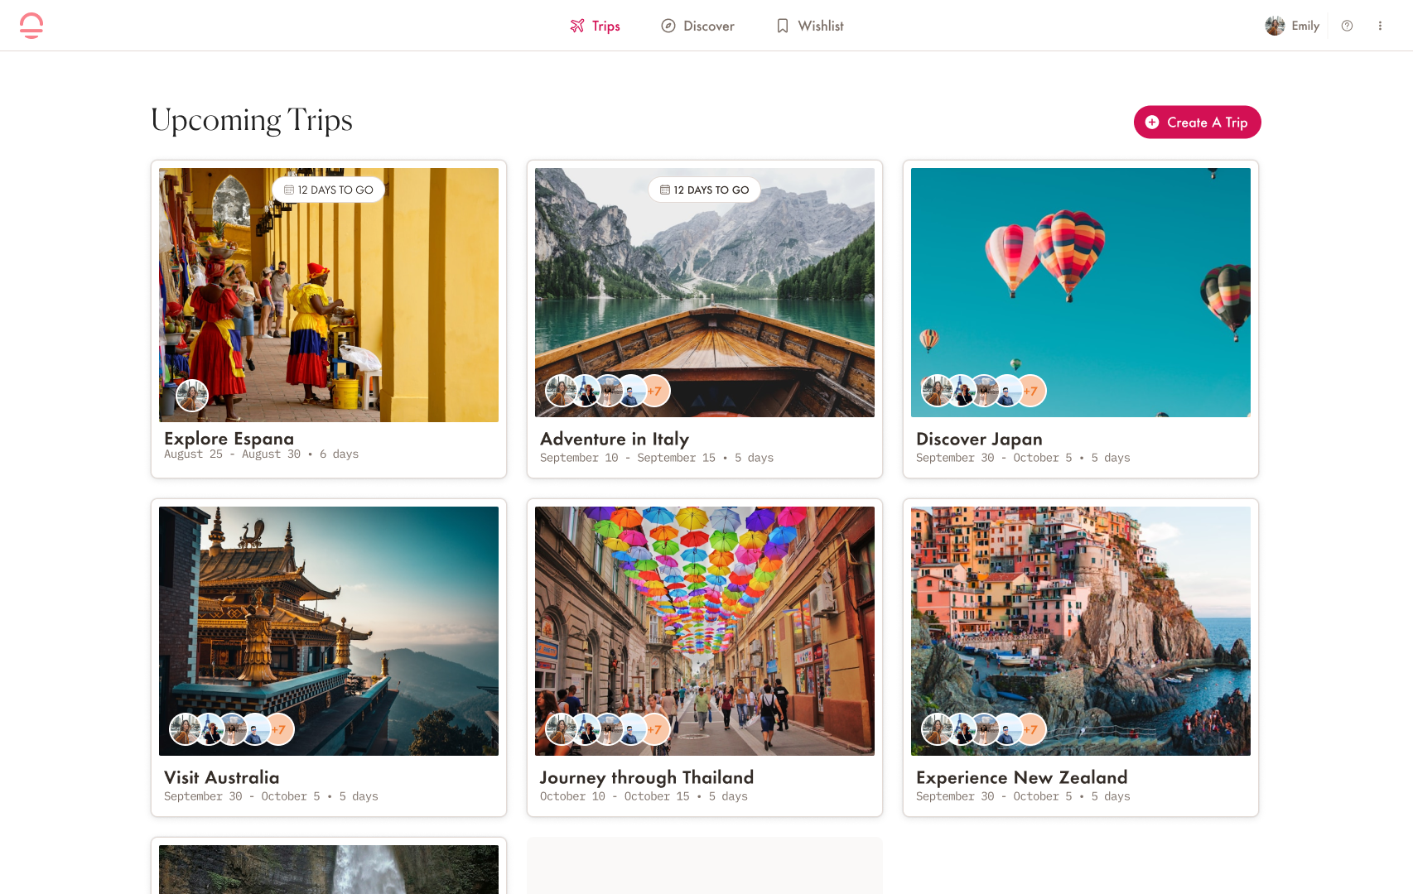Click the 'September 10 - September 15' date text
Image resolution: width=1413 pixels, height=894 pixels.
click(x=628, y=458)
